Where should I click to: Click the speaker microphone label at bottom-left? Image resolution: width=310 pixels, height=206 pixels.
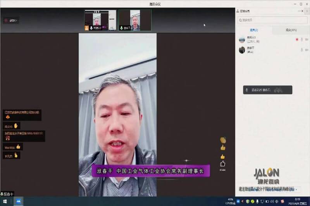[8, 194]
